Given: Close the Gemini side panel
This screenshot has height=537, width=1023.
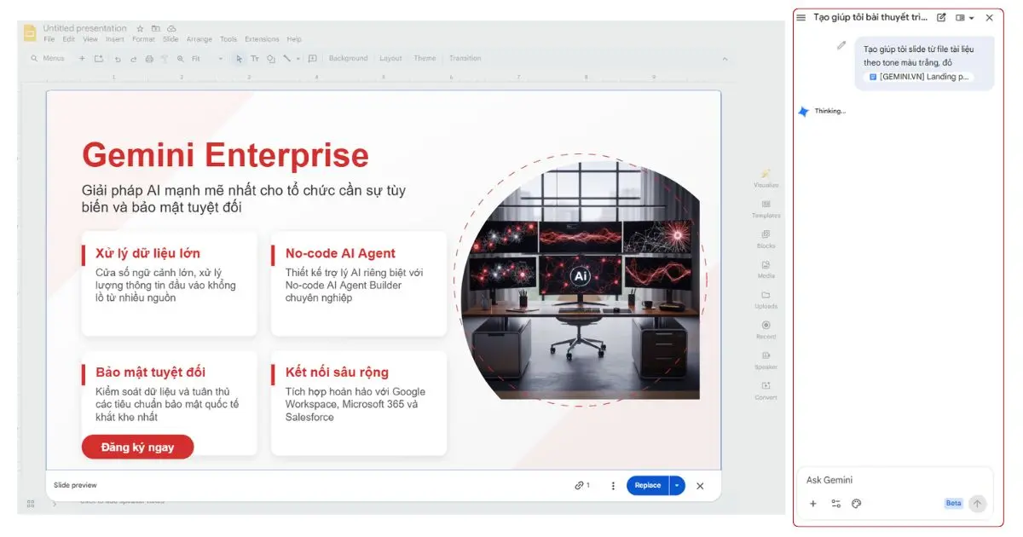Looking at the screenshot, I should tap(989, 17).
